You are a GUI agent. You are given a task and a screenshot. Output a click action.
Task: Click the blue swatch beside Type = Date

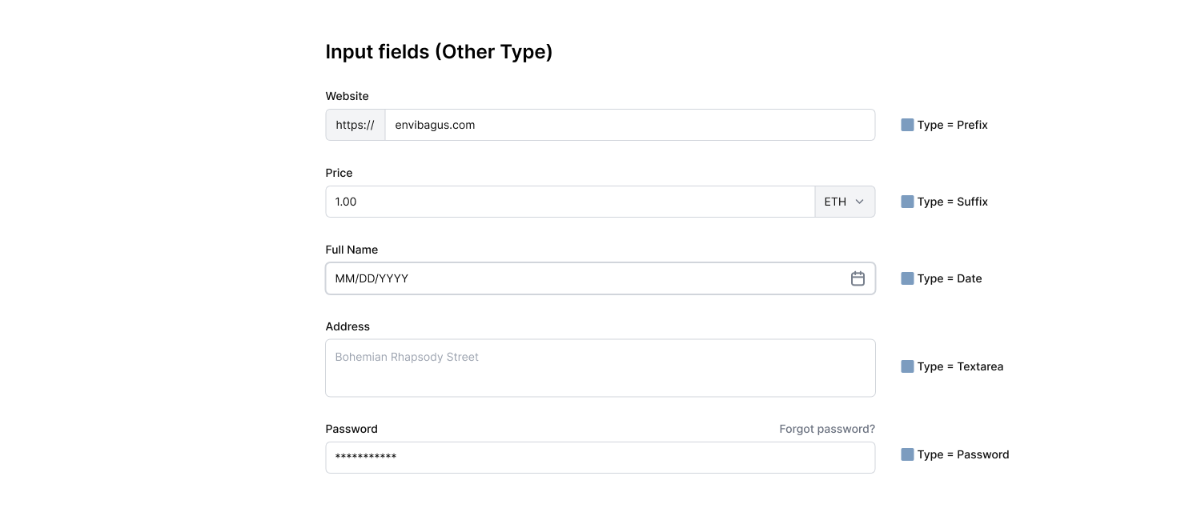click(906, 278)
